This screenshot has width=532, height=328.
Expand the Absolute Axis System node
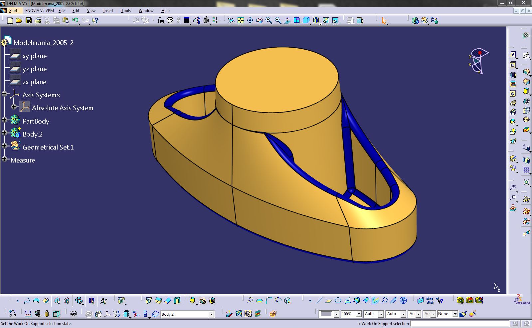14,107
